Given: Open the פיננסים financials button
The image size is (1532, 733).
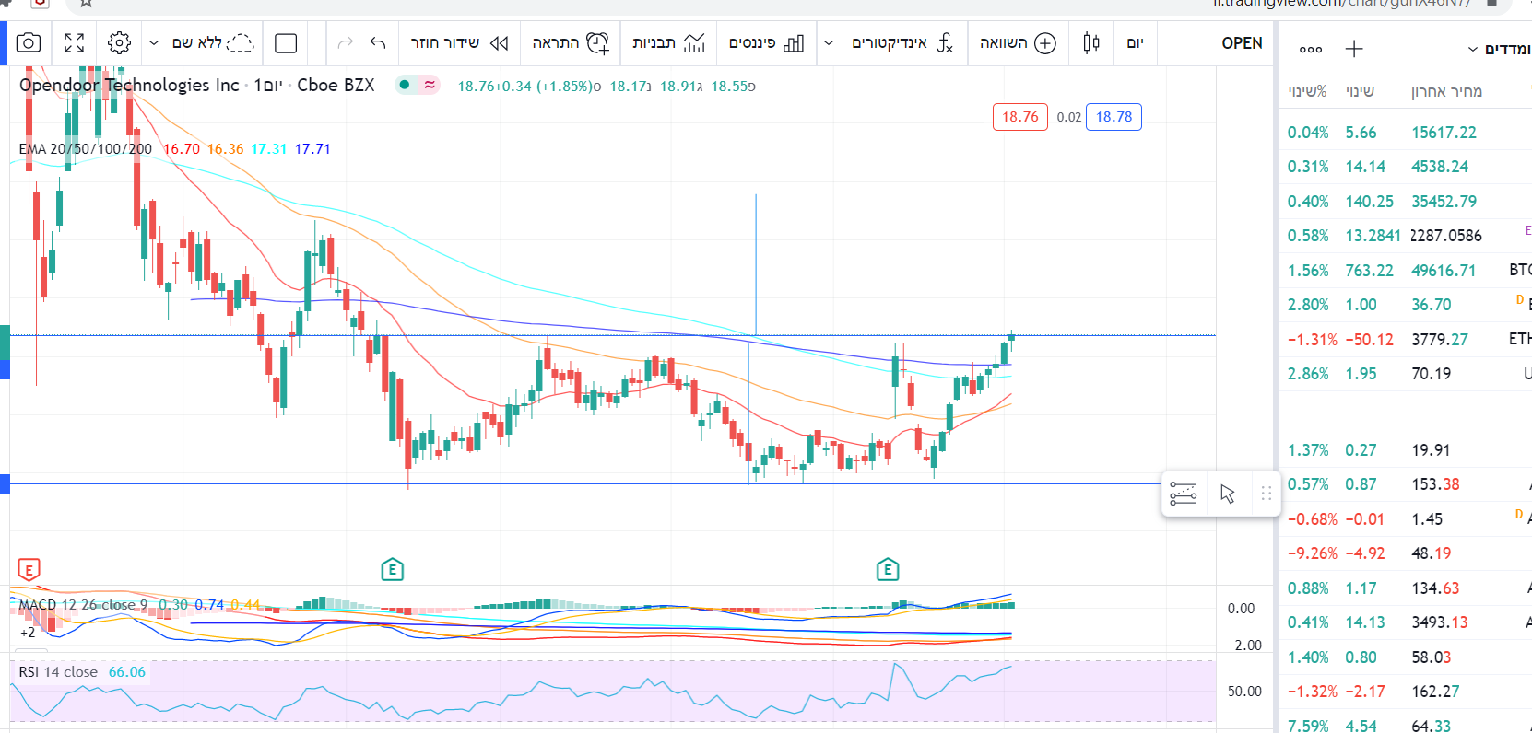Looking at the screenshot, I should tap(766, 43).
